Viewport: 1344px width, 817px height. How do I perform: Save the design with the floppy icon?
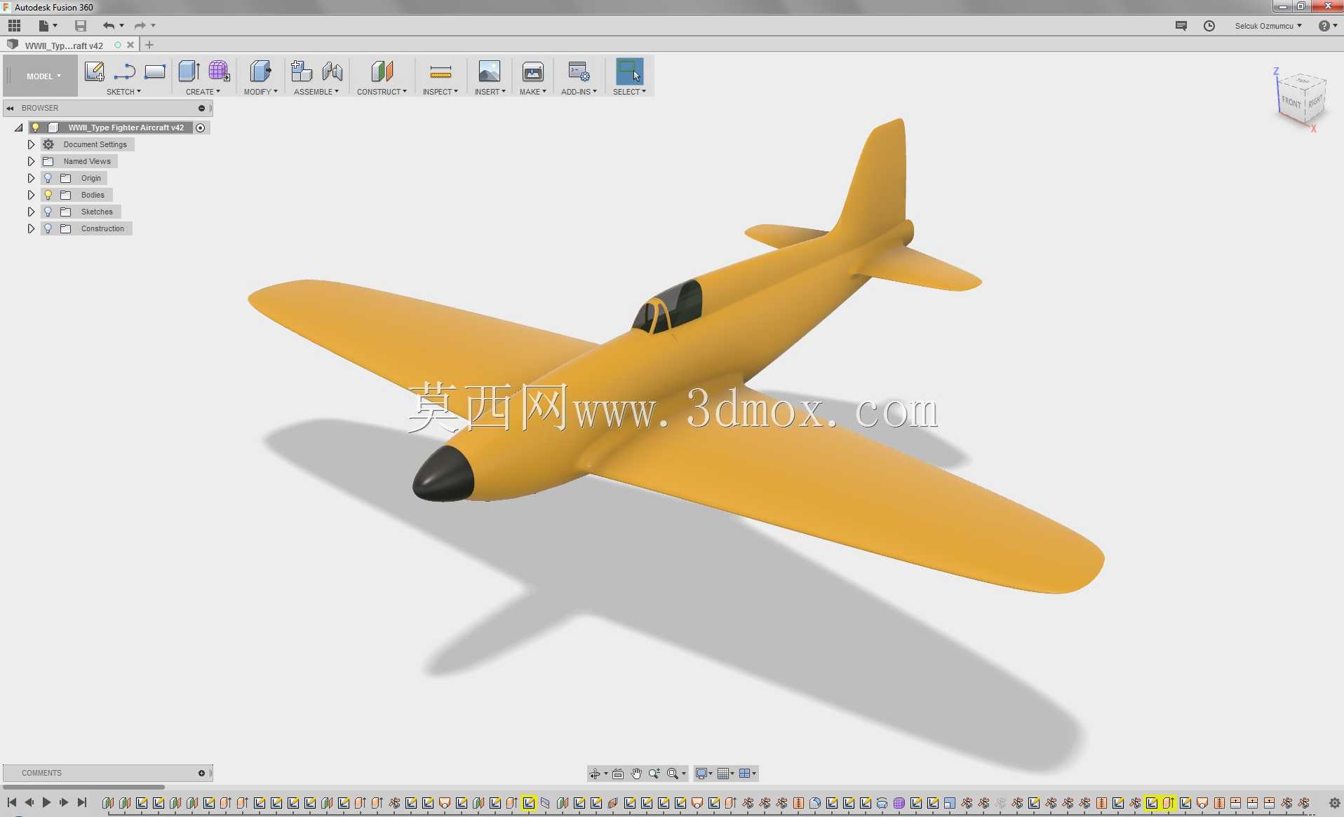[x=81, y=26]
